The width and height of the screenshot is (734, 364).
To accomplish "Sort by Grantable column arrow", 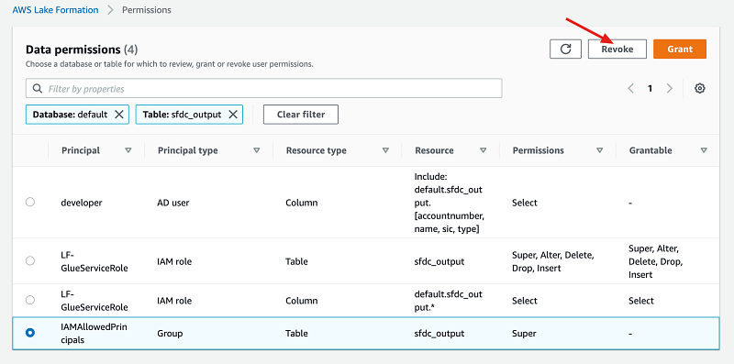I will coord(704,150).
